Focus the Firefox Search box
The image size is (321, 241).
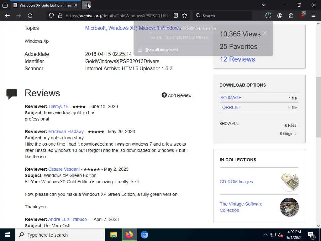pos(223,16)
